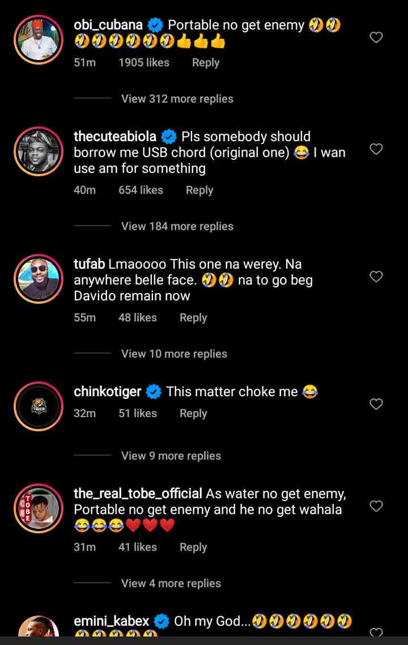This screenshot has height=645, width=408.
Task: Show "View 10 more replies" under tufab
Action: (174, 354)
